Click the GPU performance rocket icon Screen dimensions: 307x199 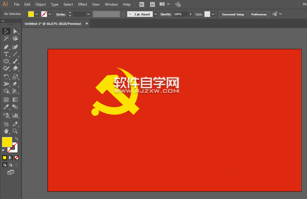click(178, 4)
